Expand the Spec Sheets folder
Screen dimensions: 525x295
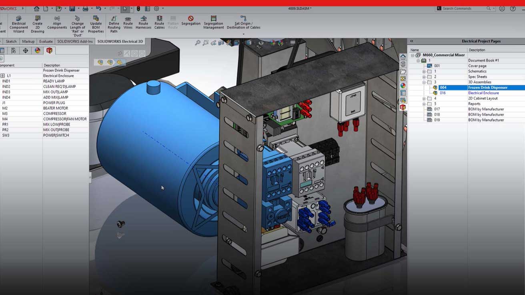424,77
